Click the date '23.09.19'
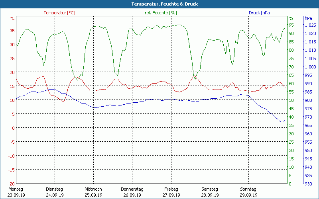This screenshot has height=199, width=319. click(16, 195)
